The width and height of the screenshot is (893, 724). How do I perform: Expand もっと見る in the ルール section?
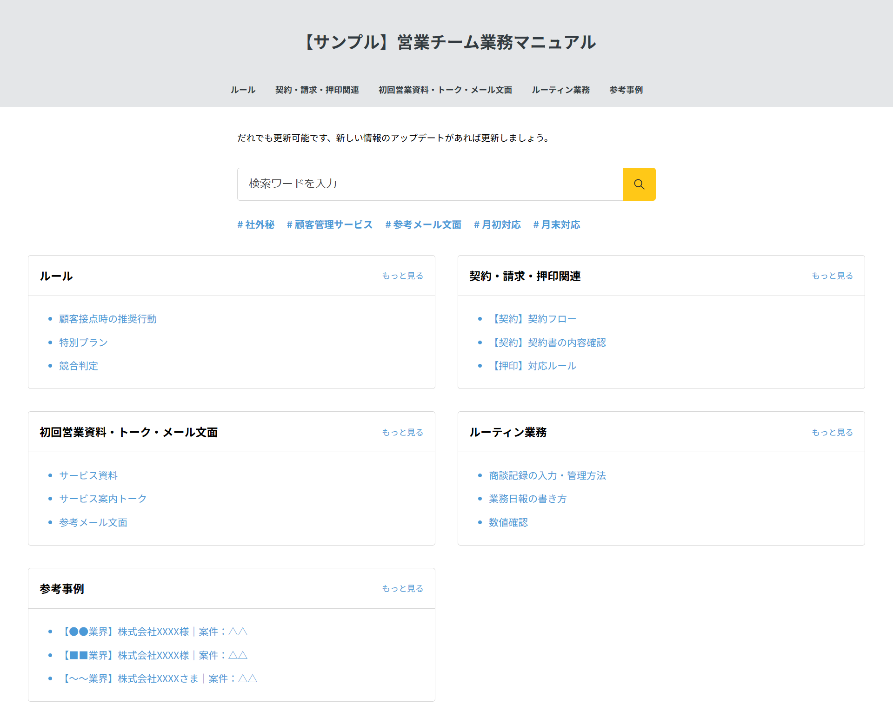[x=402, y=276]
